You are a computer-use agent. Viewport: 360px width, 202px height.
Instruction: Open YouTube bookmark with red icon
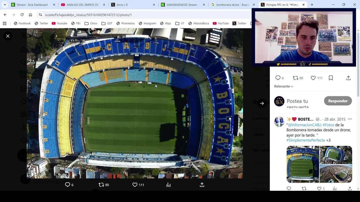click(221, 23)
